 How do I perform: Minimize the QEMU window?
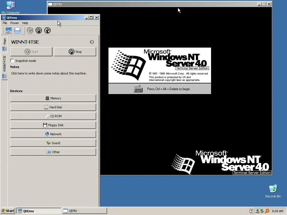[259, 4]
